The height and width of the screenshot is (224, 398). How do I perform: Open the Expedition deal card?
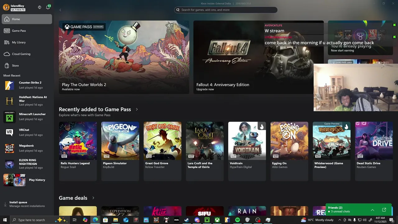coord(120,211)
